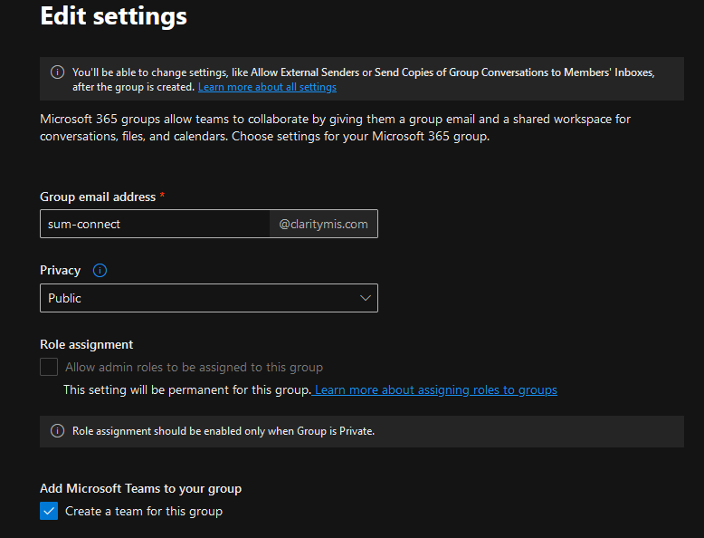704x538 pixels.
Task: Click Allow admin roles to be assigned label
Action: 194,367
